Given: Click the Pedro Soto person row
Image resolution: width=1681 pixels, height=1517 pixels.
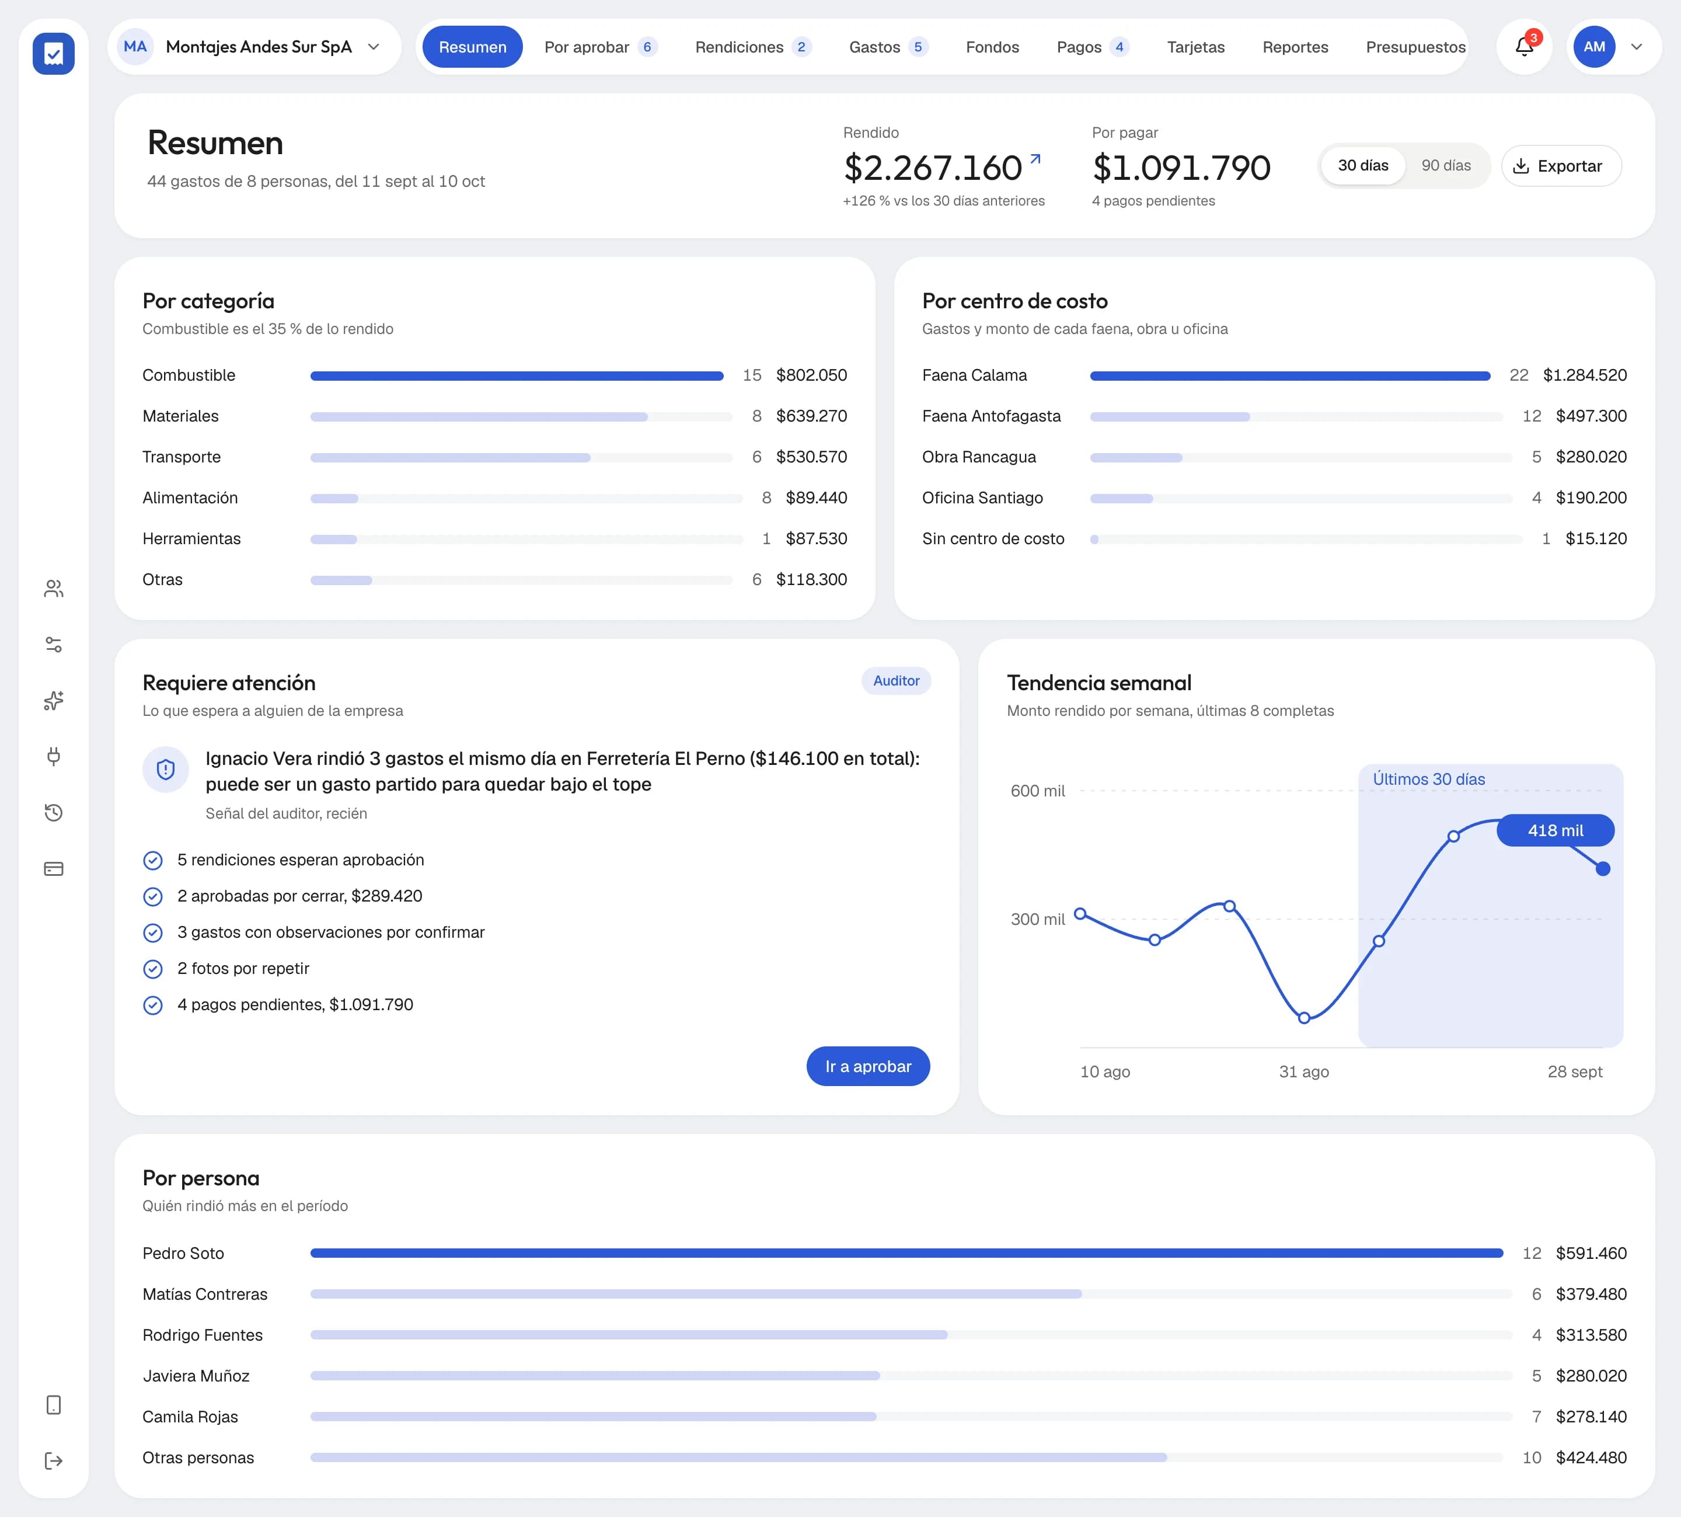Looking at the screenshot, I should (884, 1252).
